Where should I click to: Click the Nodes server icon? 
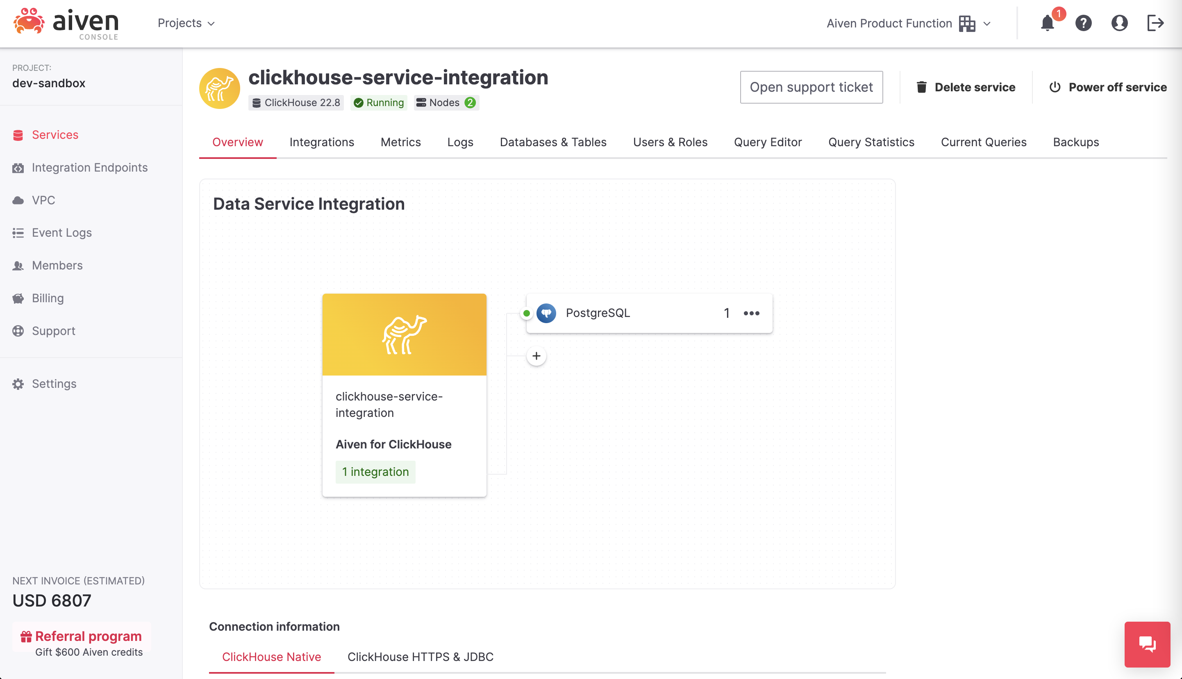click(x=421, y=103)
